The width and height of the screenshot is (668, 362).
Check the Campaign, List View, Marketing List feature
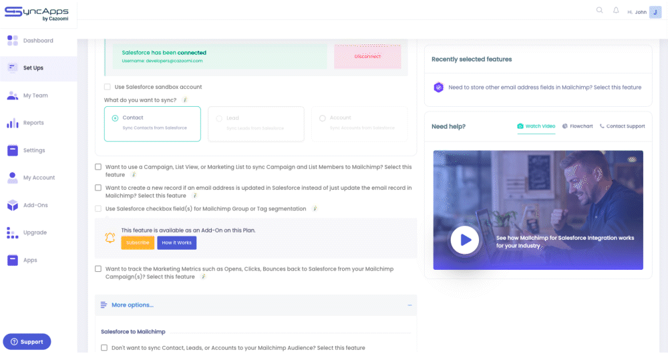pyautogui.click(x=98, y=167)
